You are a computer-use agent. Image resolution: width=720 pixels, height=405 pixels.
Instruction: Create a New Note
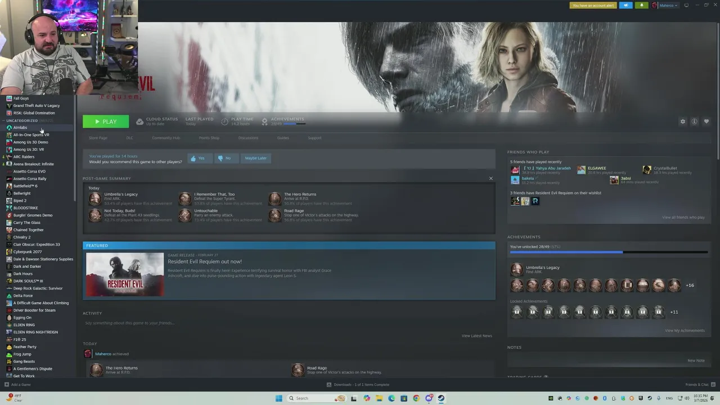(x=696, y=361)
